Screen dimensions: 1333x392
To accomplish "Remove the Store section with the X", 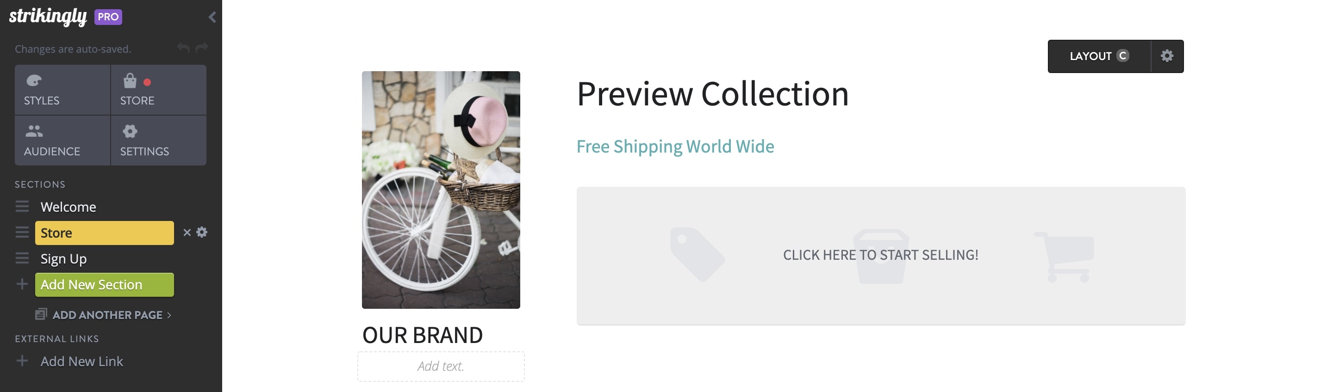I will click(x=187, y=232).
